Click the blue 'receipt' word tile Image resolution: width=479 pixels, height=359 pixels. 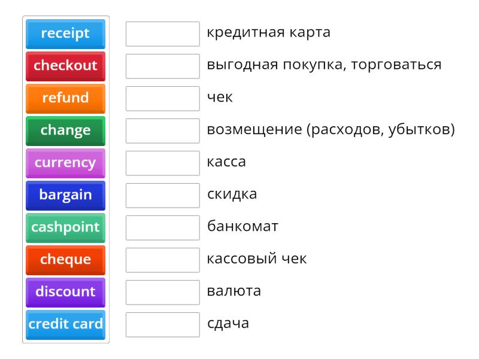[65, 34]
